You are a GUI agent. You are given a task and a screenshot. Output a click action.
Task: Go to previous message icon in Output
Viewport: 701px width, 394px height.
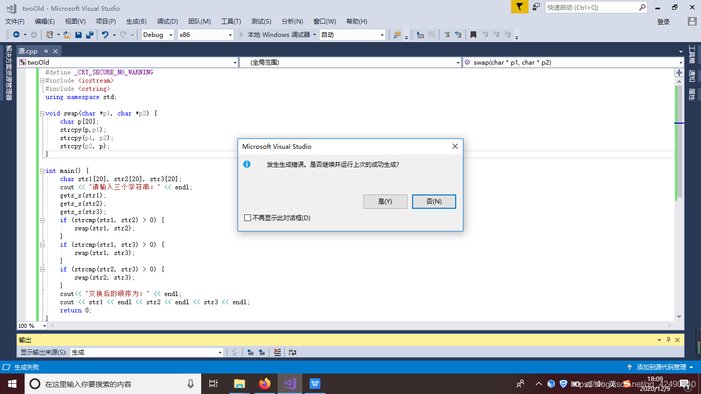(x=250, y=352)
